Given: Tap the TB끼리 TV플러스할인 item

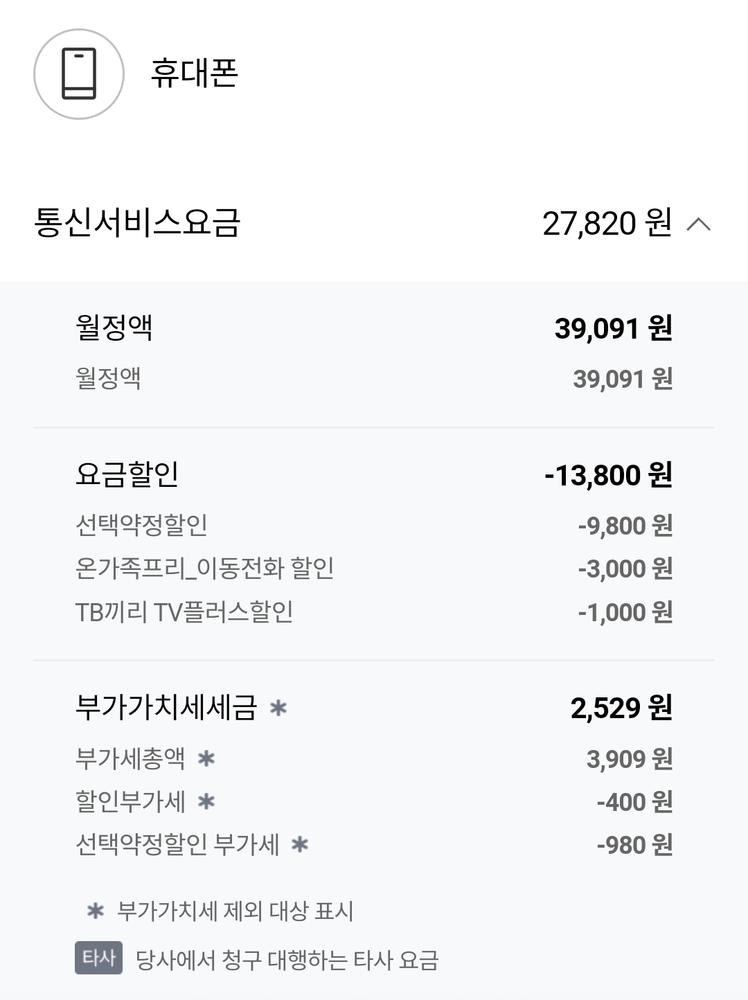Looking at the screenshot, I should click(184, 612).
